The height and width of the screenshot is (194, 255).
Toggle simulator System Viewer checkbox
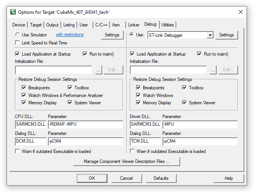[70, 103]
